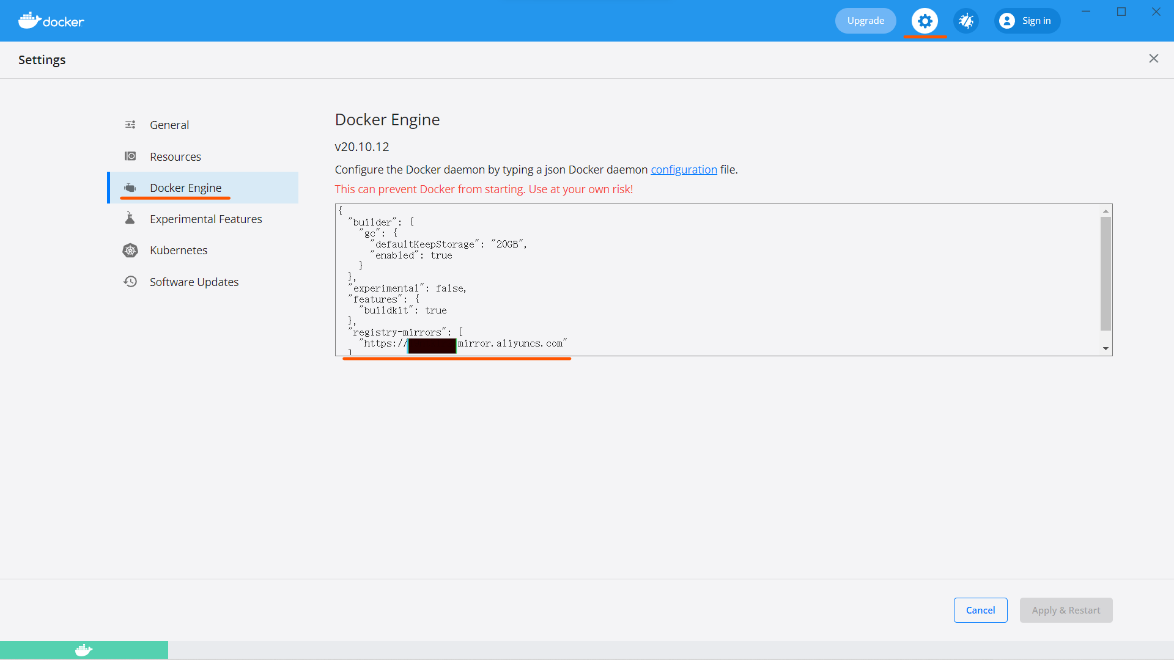The height and width of the screenshot is (660, 1174).
Task: Open Experimental Features section
Action: (205, 218)
